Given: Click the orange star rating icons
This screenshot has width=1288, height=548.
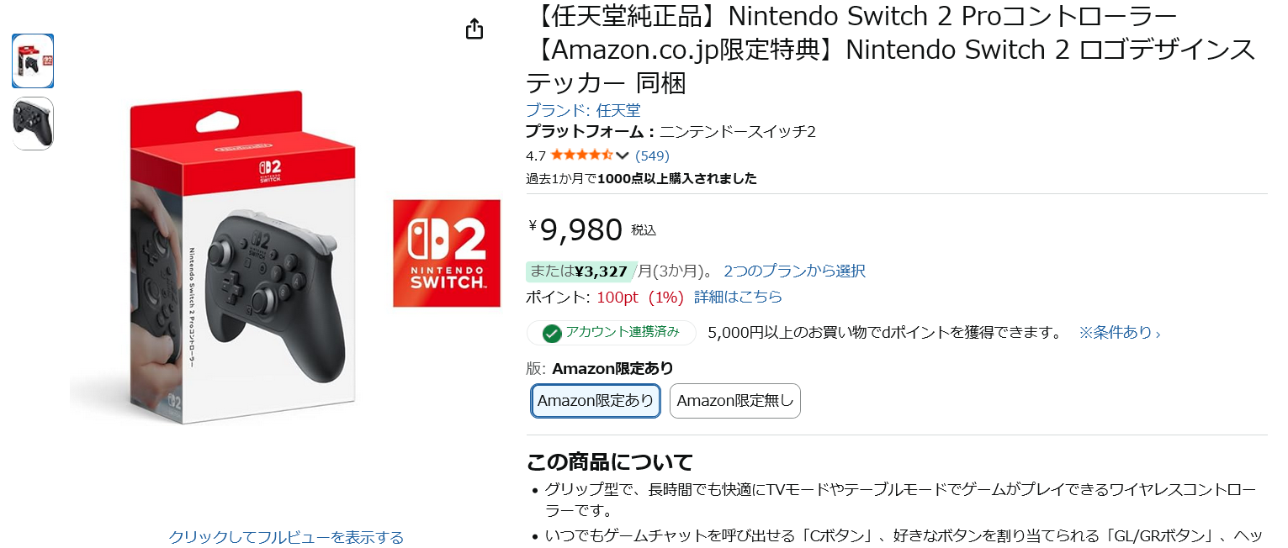Looking at the screenshot, I should (582, 155).
